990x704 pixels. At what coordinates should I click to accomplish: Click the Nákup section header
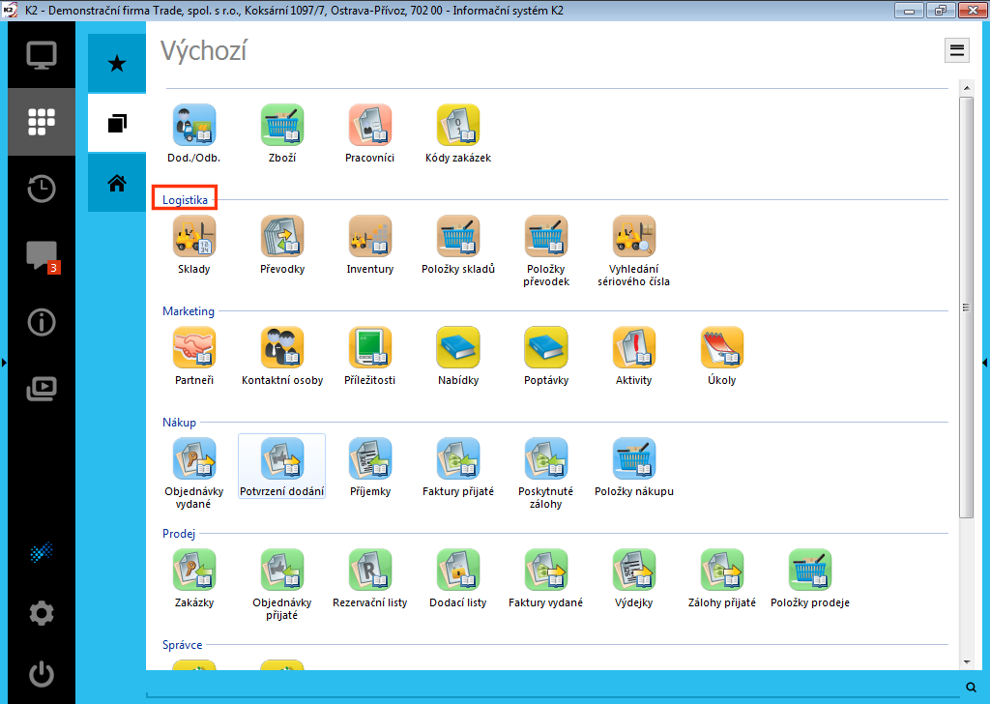179,422
